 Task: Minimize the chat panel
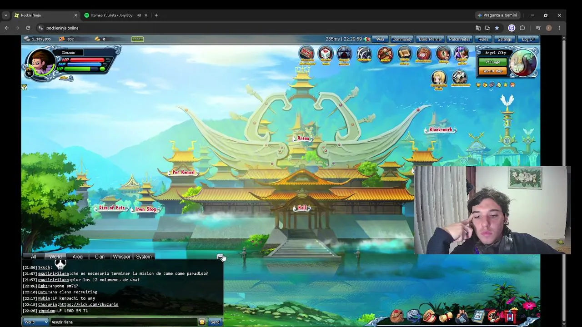(x=220, y=257)
